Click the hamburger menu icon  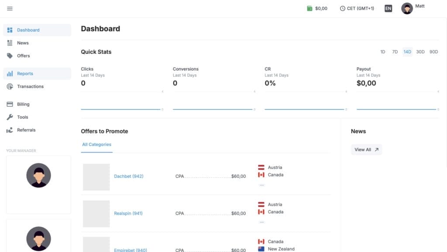pos(10,8)
